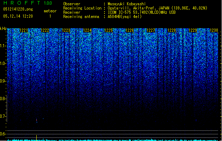Click the 1226 time marker
Image resolution: width=222 pixels, height=141 pixels.
130,30
